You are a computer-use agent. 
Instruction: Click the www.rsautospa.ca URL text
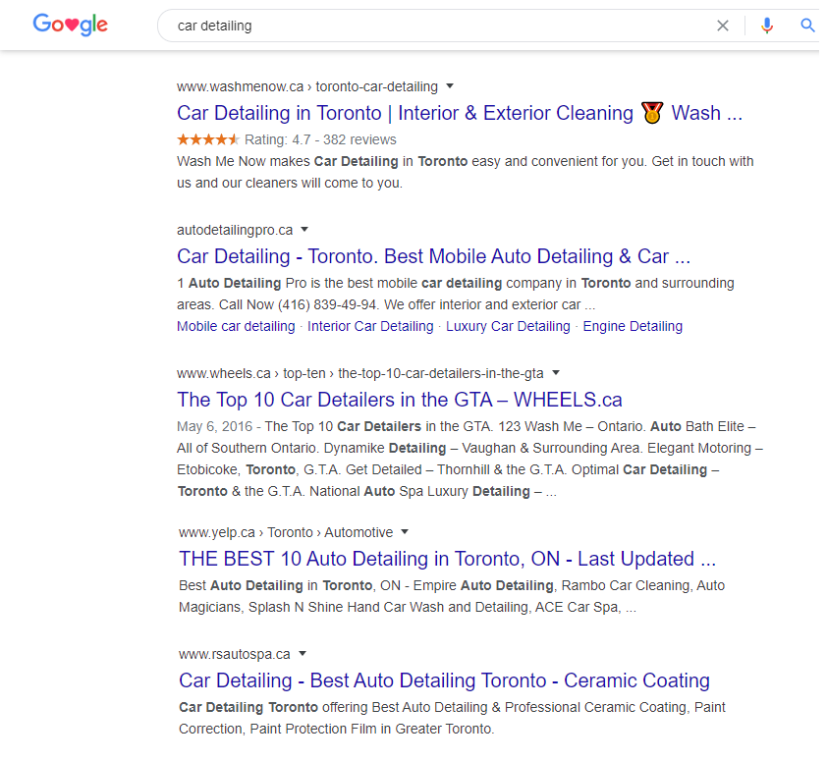pos(234,654)
